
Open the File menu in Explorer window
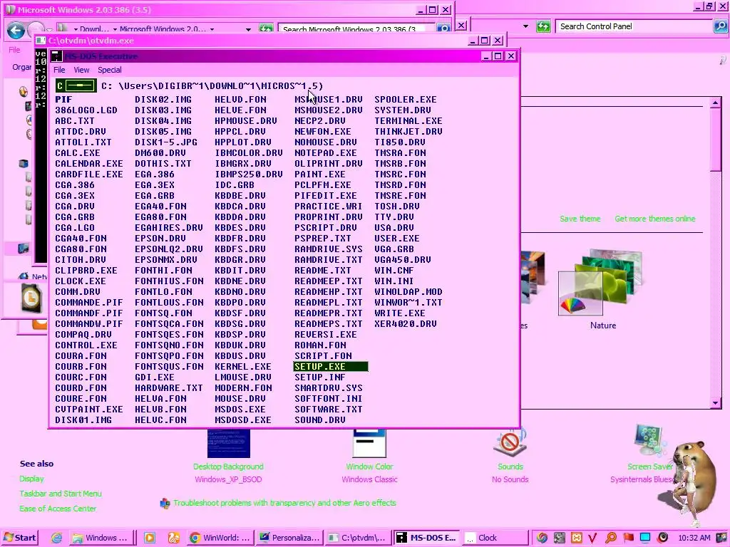point(14,50)
